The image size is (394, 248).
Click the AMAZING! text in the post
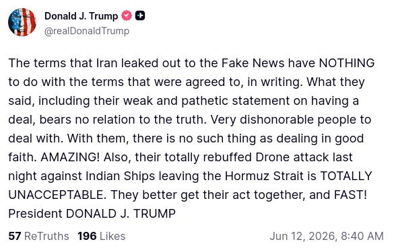(70, 157)
